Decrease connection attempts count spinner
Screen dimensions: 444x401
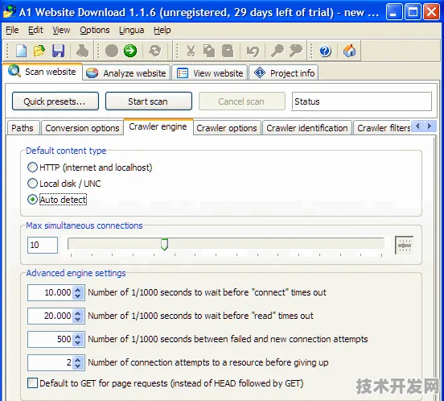pyautogui.click(x=78, y=366)
